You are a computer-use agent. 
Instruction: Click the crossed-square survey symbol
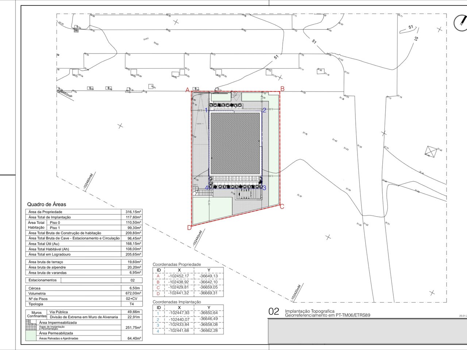(431, 151)
